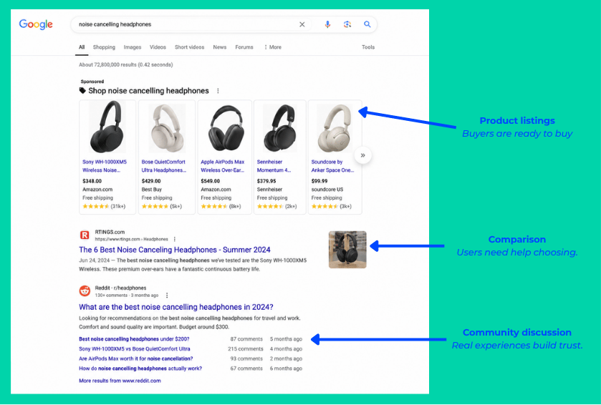
Task: Click the price tag icon by Shop heading
Action: [x=82, y=91]
